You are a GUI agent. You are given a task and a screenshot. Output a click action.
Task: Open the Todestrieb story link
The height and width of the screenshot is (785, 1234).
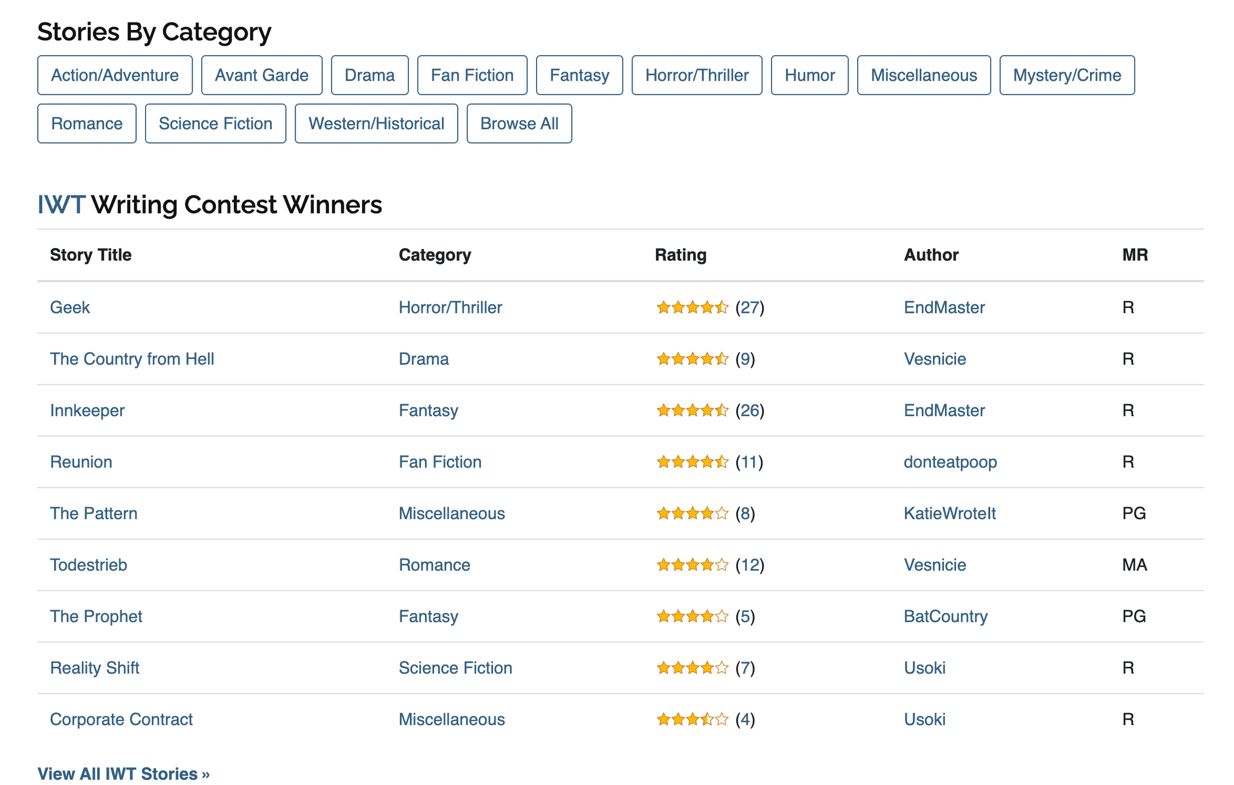point(88,565)
